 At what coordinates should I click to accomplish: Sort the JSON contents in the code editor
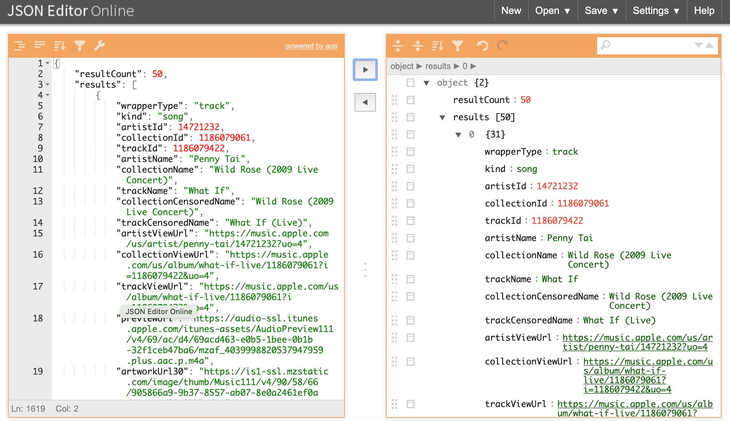point(60,45)
